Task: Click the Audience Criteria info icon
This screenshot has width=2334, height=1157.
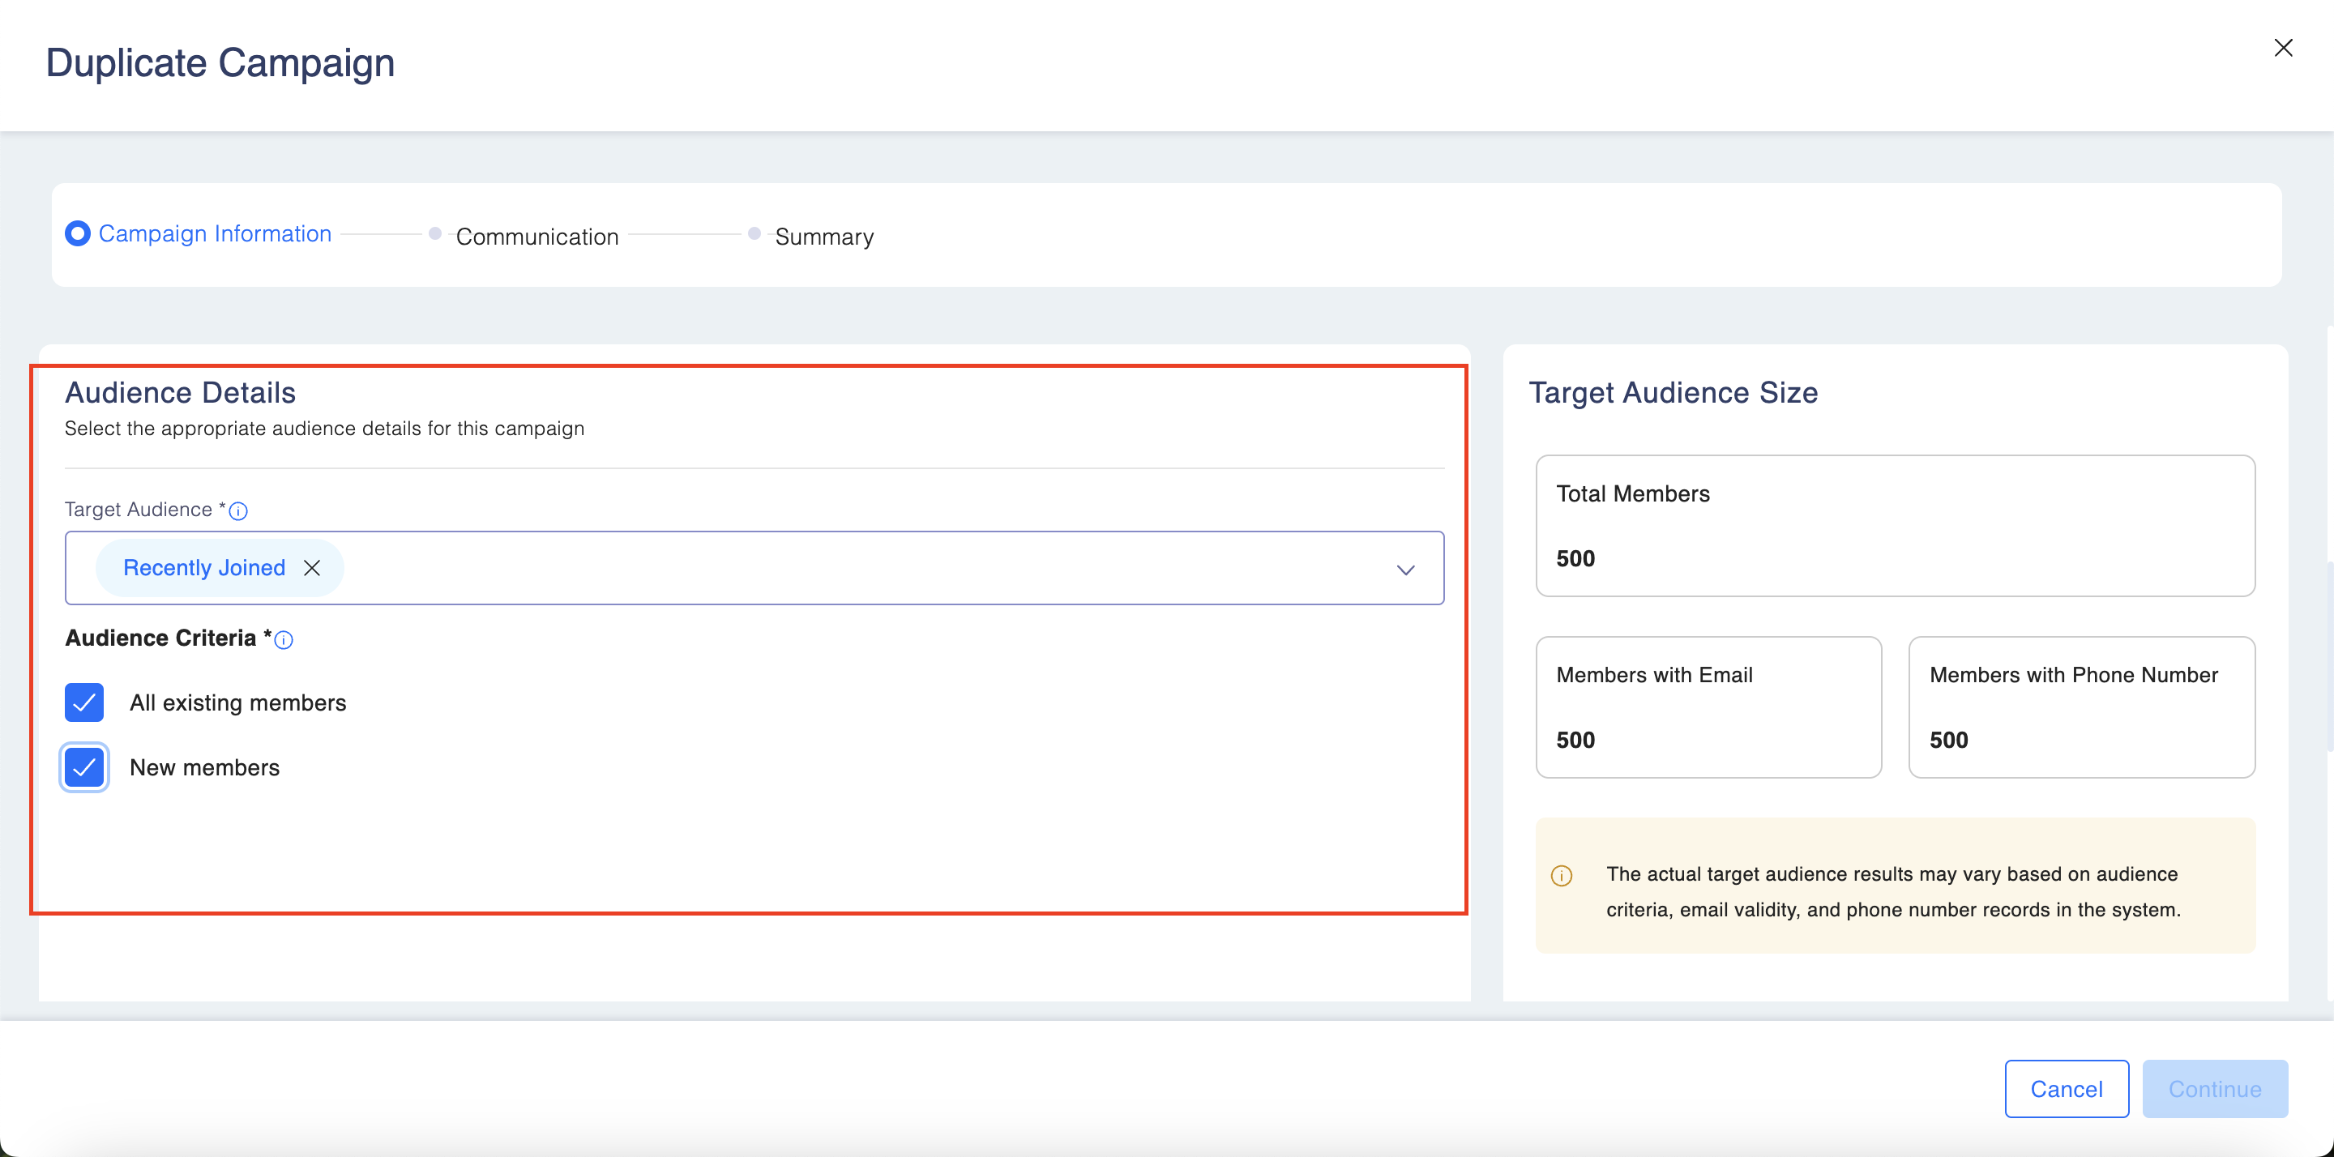Action: pos(284,639)
